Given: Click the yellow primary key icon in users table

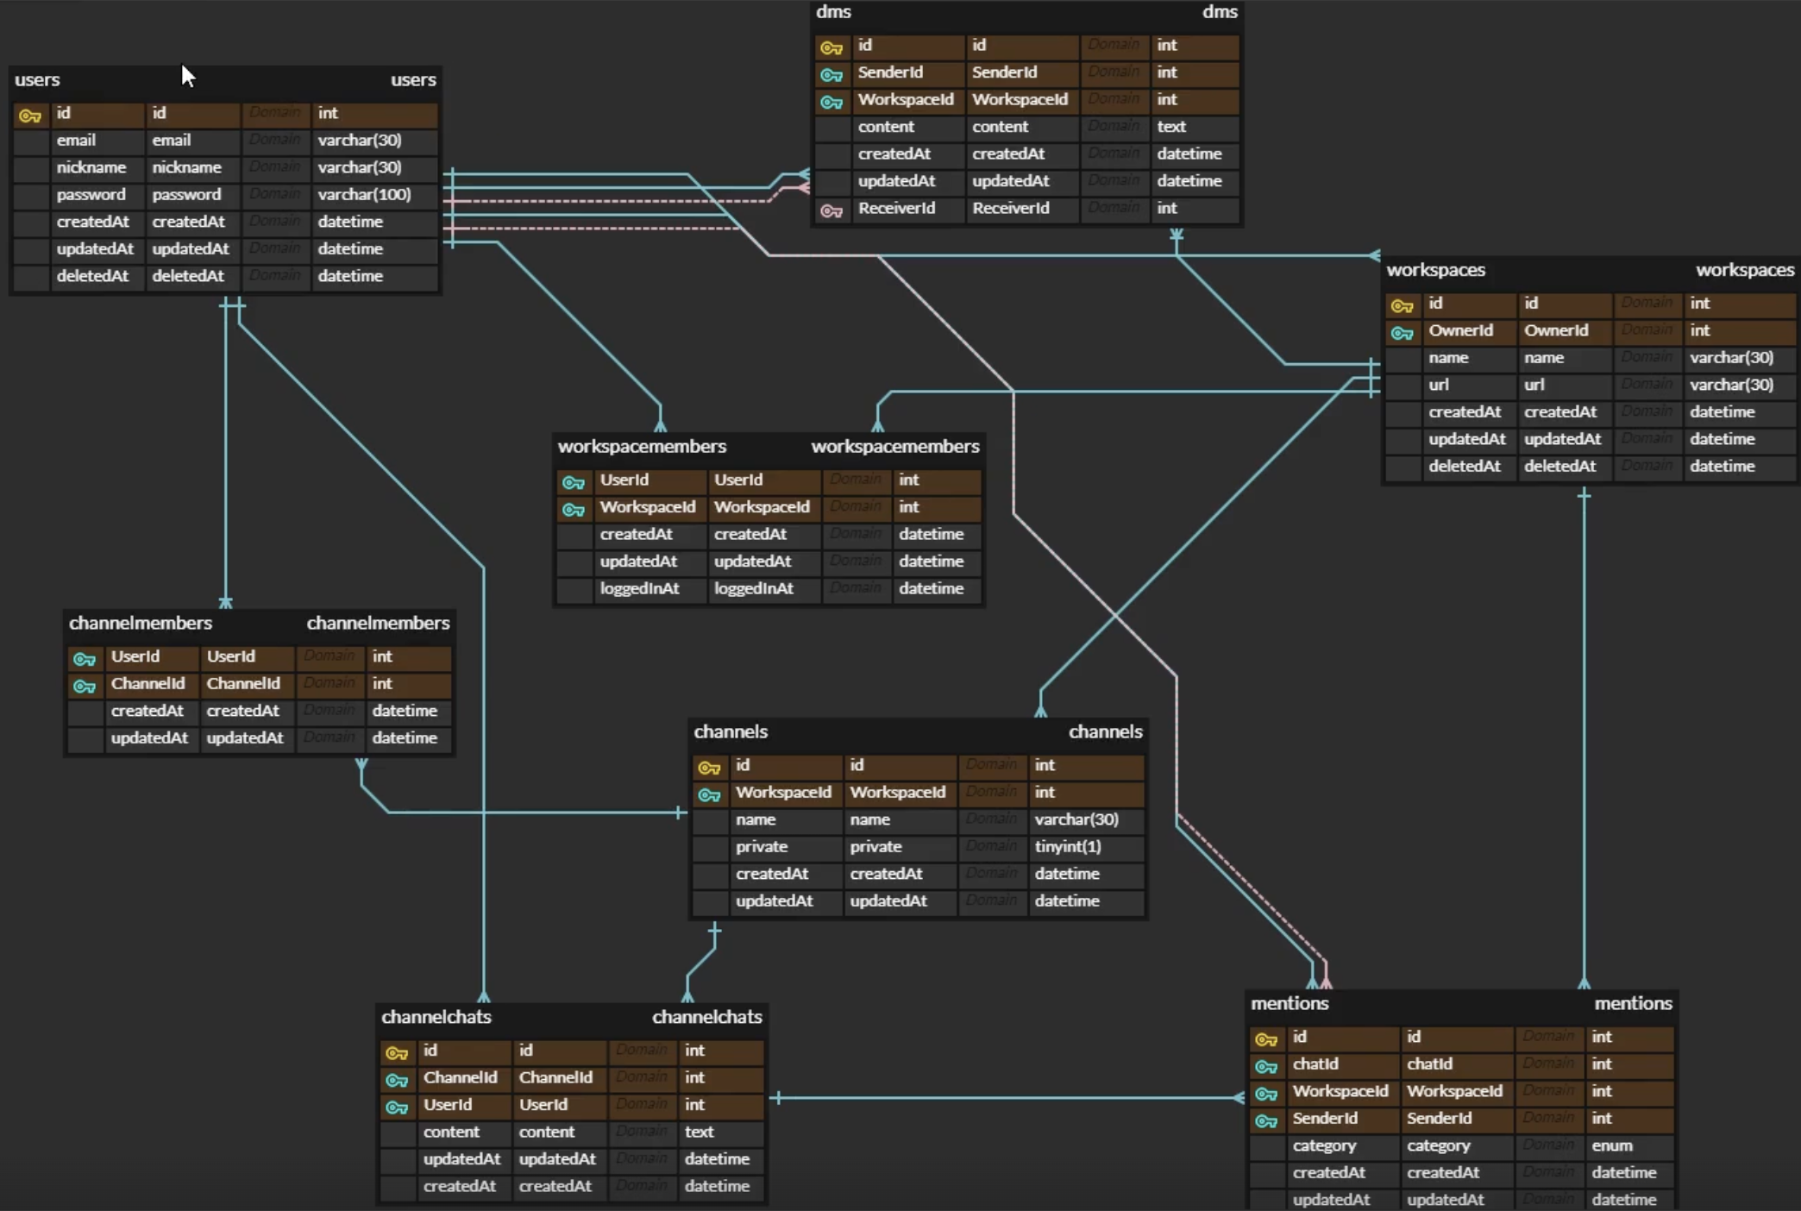Looking at the screenshot, I should [x=30, y=115].
